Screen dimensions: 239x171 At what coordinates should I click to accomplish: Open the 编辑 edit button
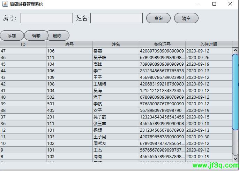(36, 35)
